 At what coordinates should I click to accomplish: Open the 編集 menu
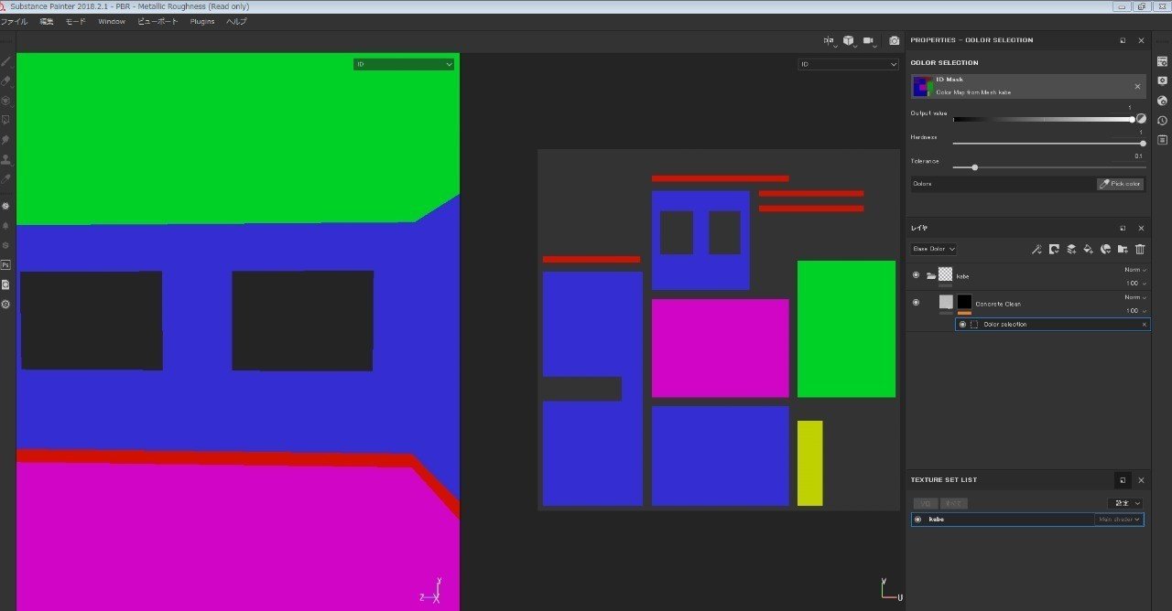point(47,21)
